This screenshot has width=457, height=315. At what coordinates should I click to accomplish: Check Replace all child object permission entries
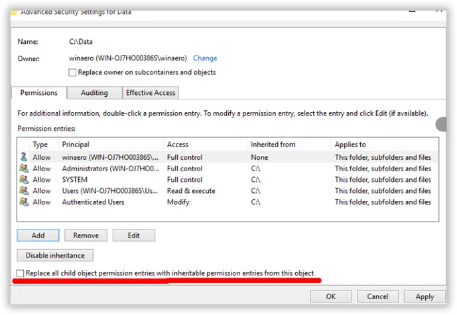point(21,273)
